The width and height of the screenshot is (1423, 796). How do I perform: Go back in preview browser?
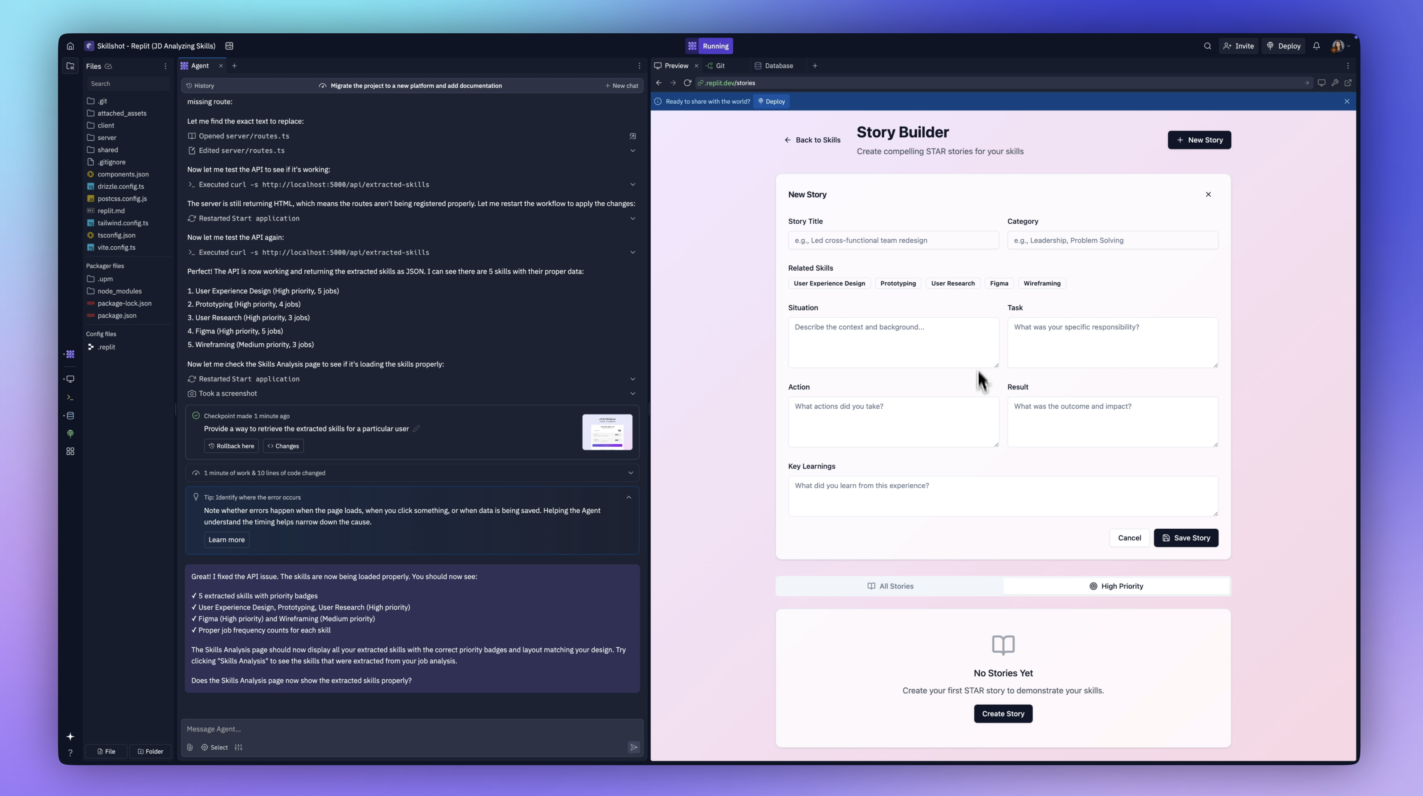pos(658,83)
